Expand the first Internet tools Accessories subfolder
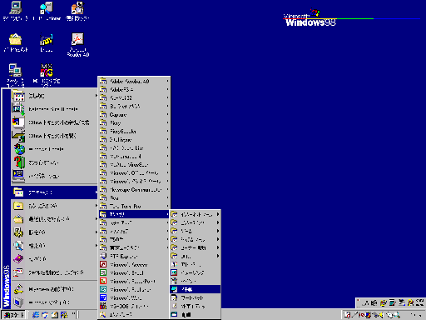The height and width of the screenshot is (320, 426). coord(195,214)
